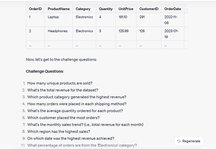Screen dimensions: 216x149
Task: Click the 181.10 unit price cell
Action: click(x=123, y=17)
